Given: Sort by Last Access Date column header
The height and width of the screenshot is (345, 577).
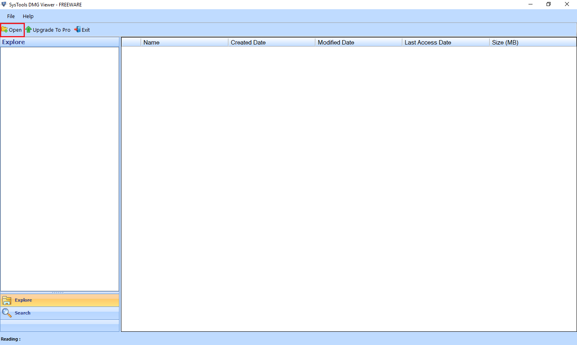Looking at the screenshot, I should (446, 43).
